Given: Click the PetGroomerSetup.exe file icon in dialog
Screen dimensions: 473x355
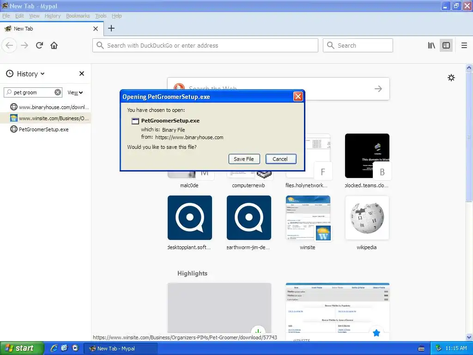Looking at the screenshot, I should coord(135,121).
